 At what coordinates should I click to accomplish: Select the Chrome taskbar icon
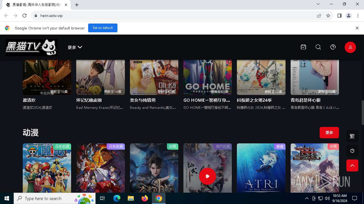(159, 198)
